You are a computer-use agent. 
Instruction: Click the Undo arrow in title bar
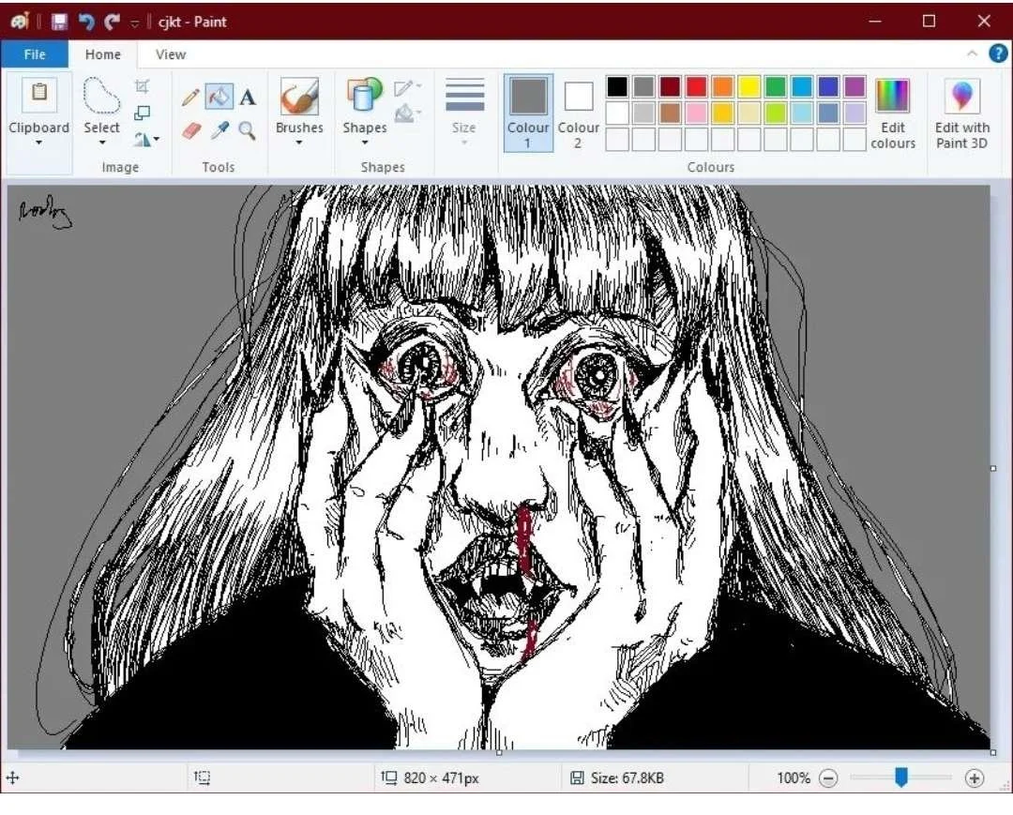pos(86,22)
